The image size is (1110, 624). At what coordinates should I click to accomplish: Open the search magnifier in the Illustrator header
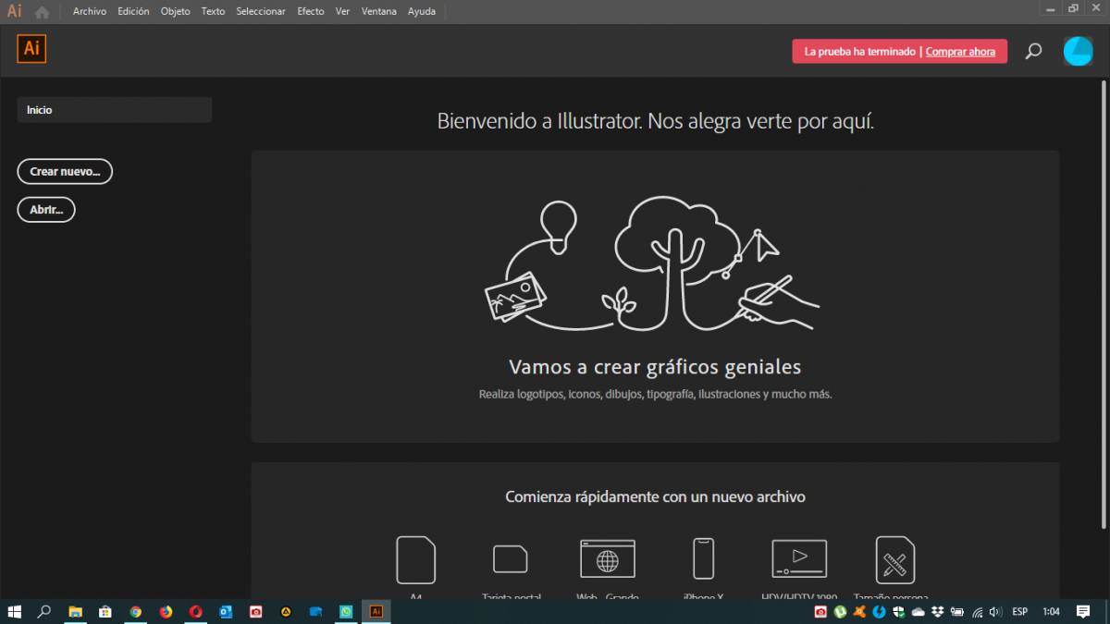(1034, 51)
